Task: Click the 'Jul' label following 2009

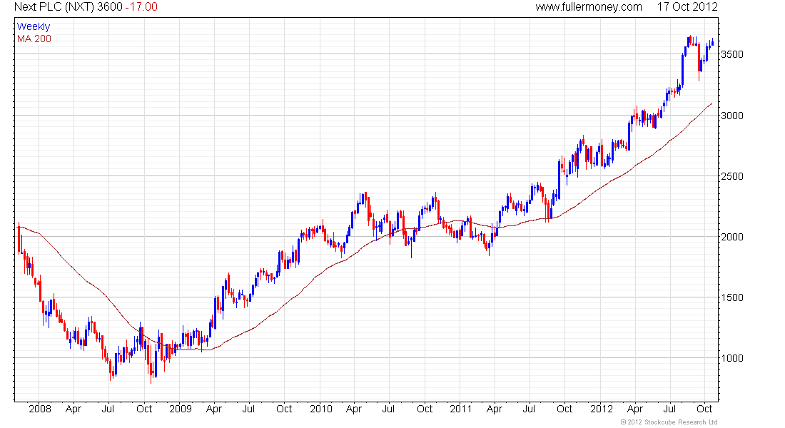Action: (x=248, y=409)
